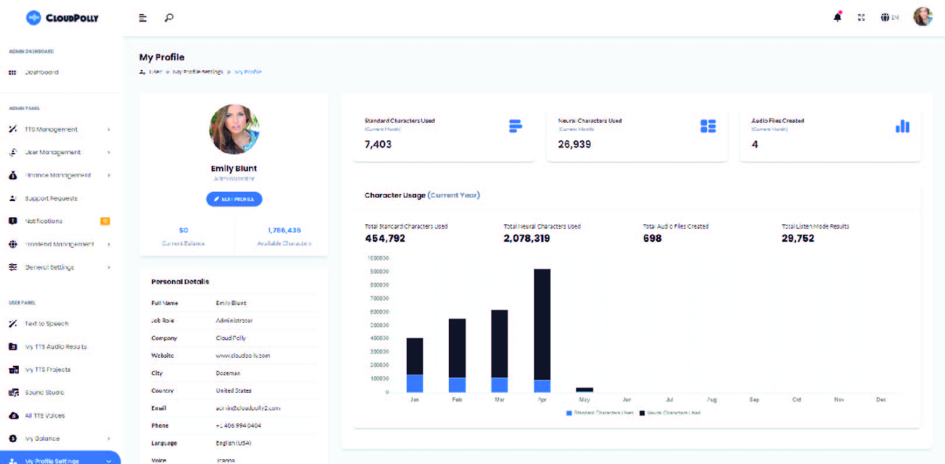Screen dimensions: 945x464
Task: Click User Management icon
Action: [13, 152]
